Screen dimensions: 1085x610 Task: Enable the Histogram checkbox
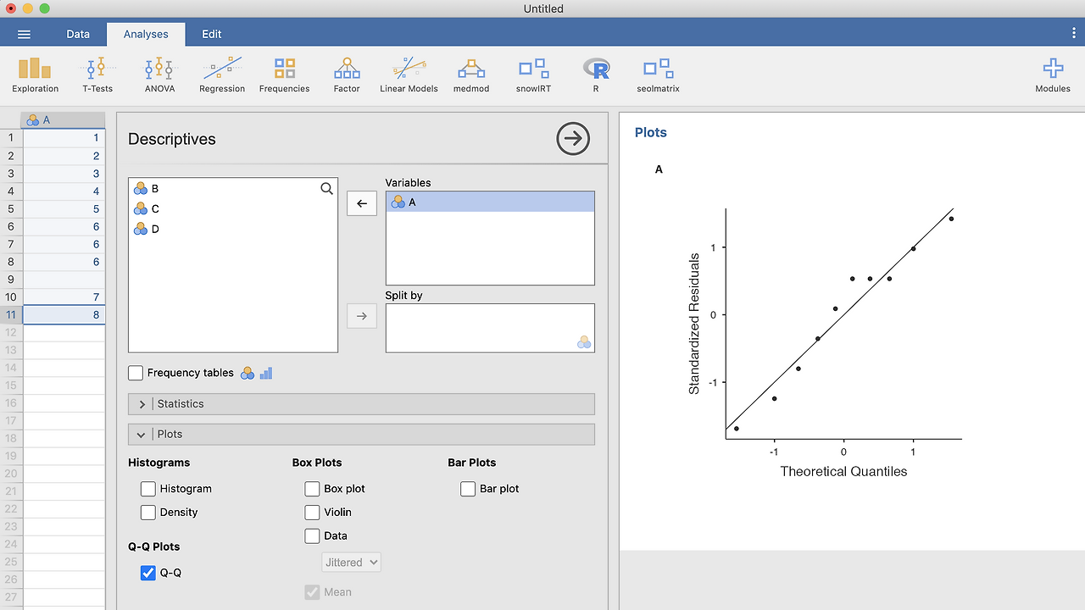(148, 489)
